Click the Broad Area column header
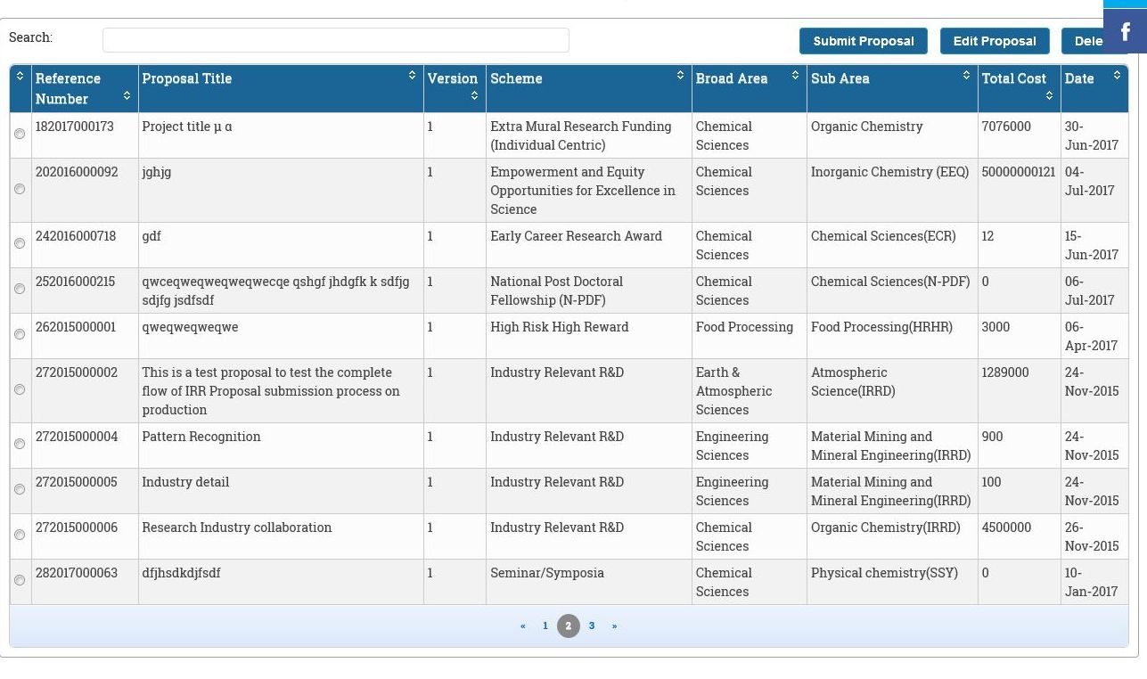 point(749,88)
